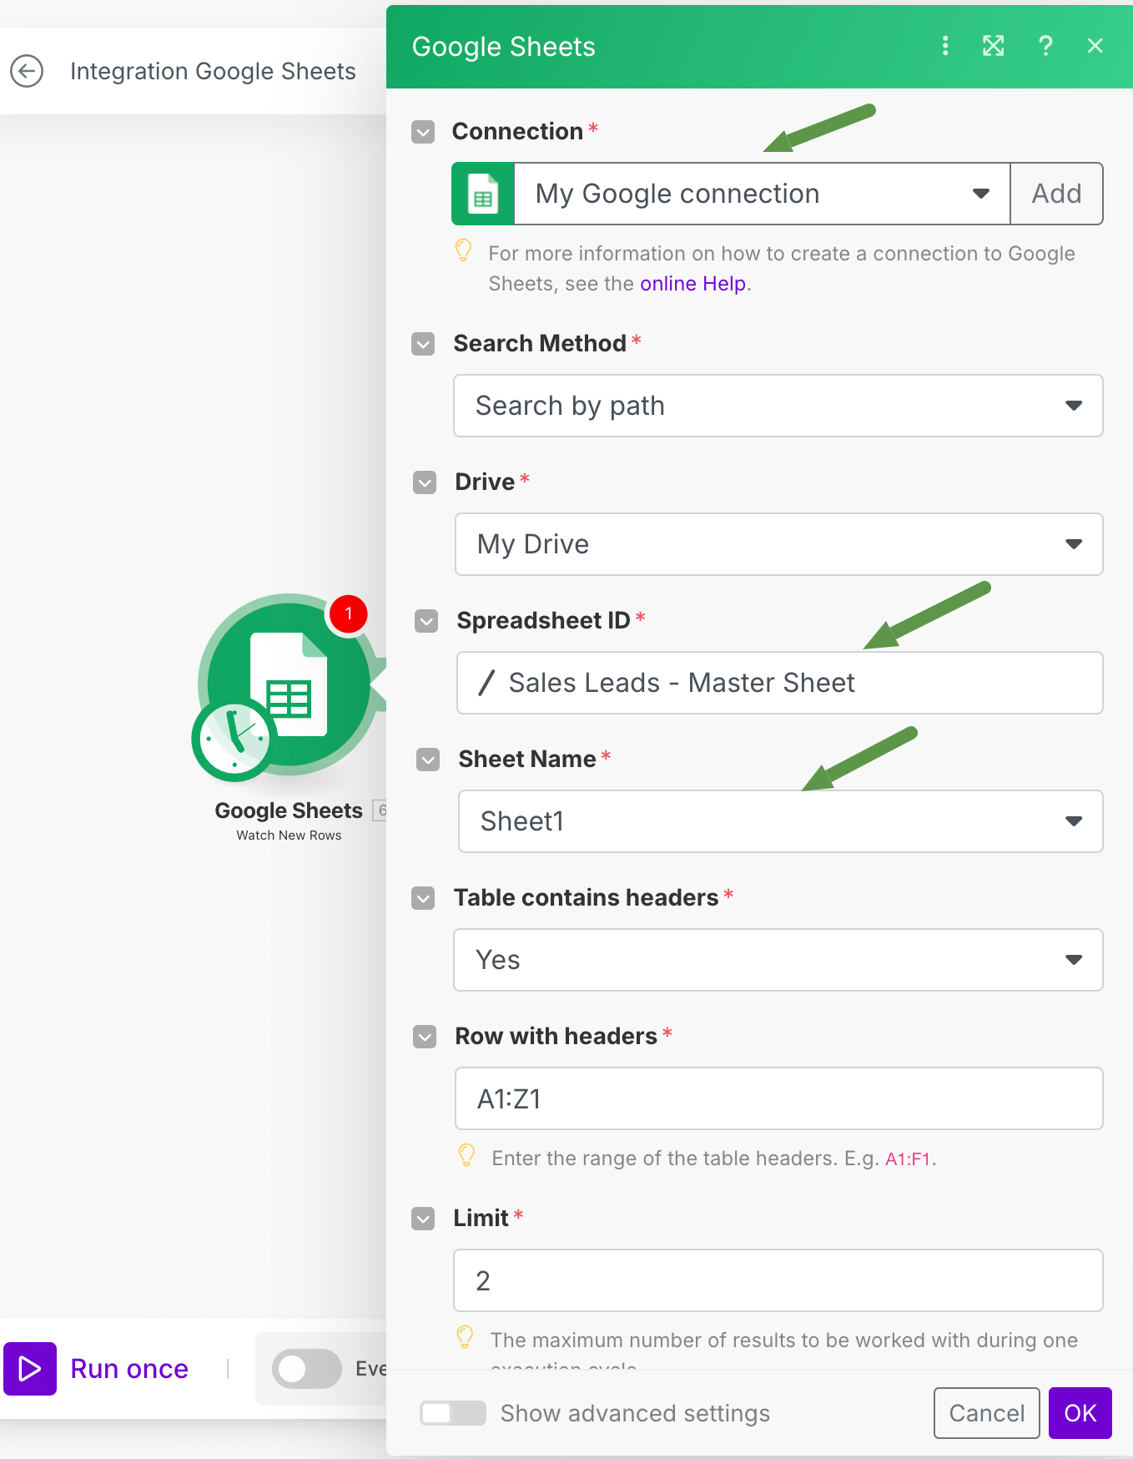Open the online Help link
The image size is (1133, 1459).
pyautogui.click(x=692, y=284)
